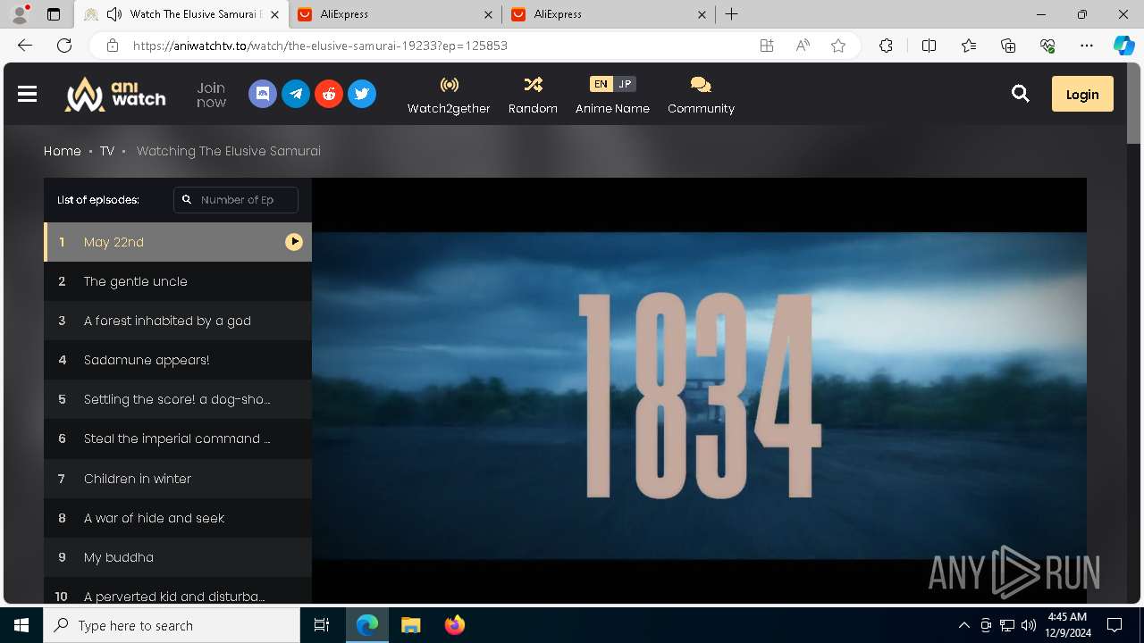Viewport: 1144px width, 643px height.
Task: Click the AniWatch logo
Action: click(115, 94)
